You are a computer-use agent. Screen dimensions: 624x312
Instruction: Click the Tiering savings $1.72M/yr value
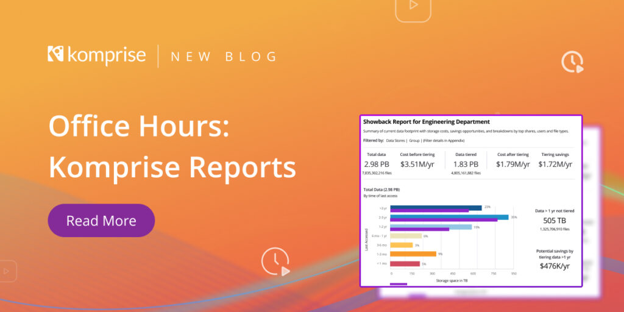(x=555, y=164)
